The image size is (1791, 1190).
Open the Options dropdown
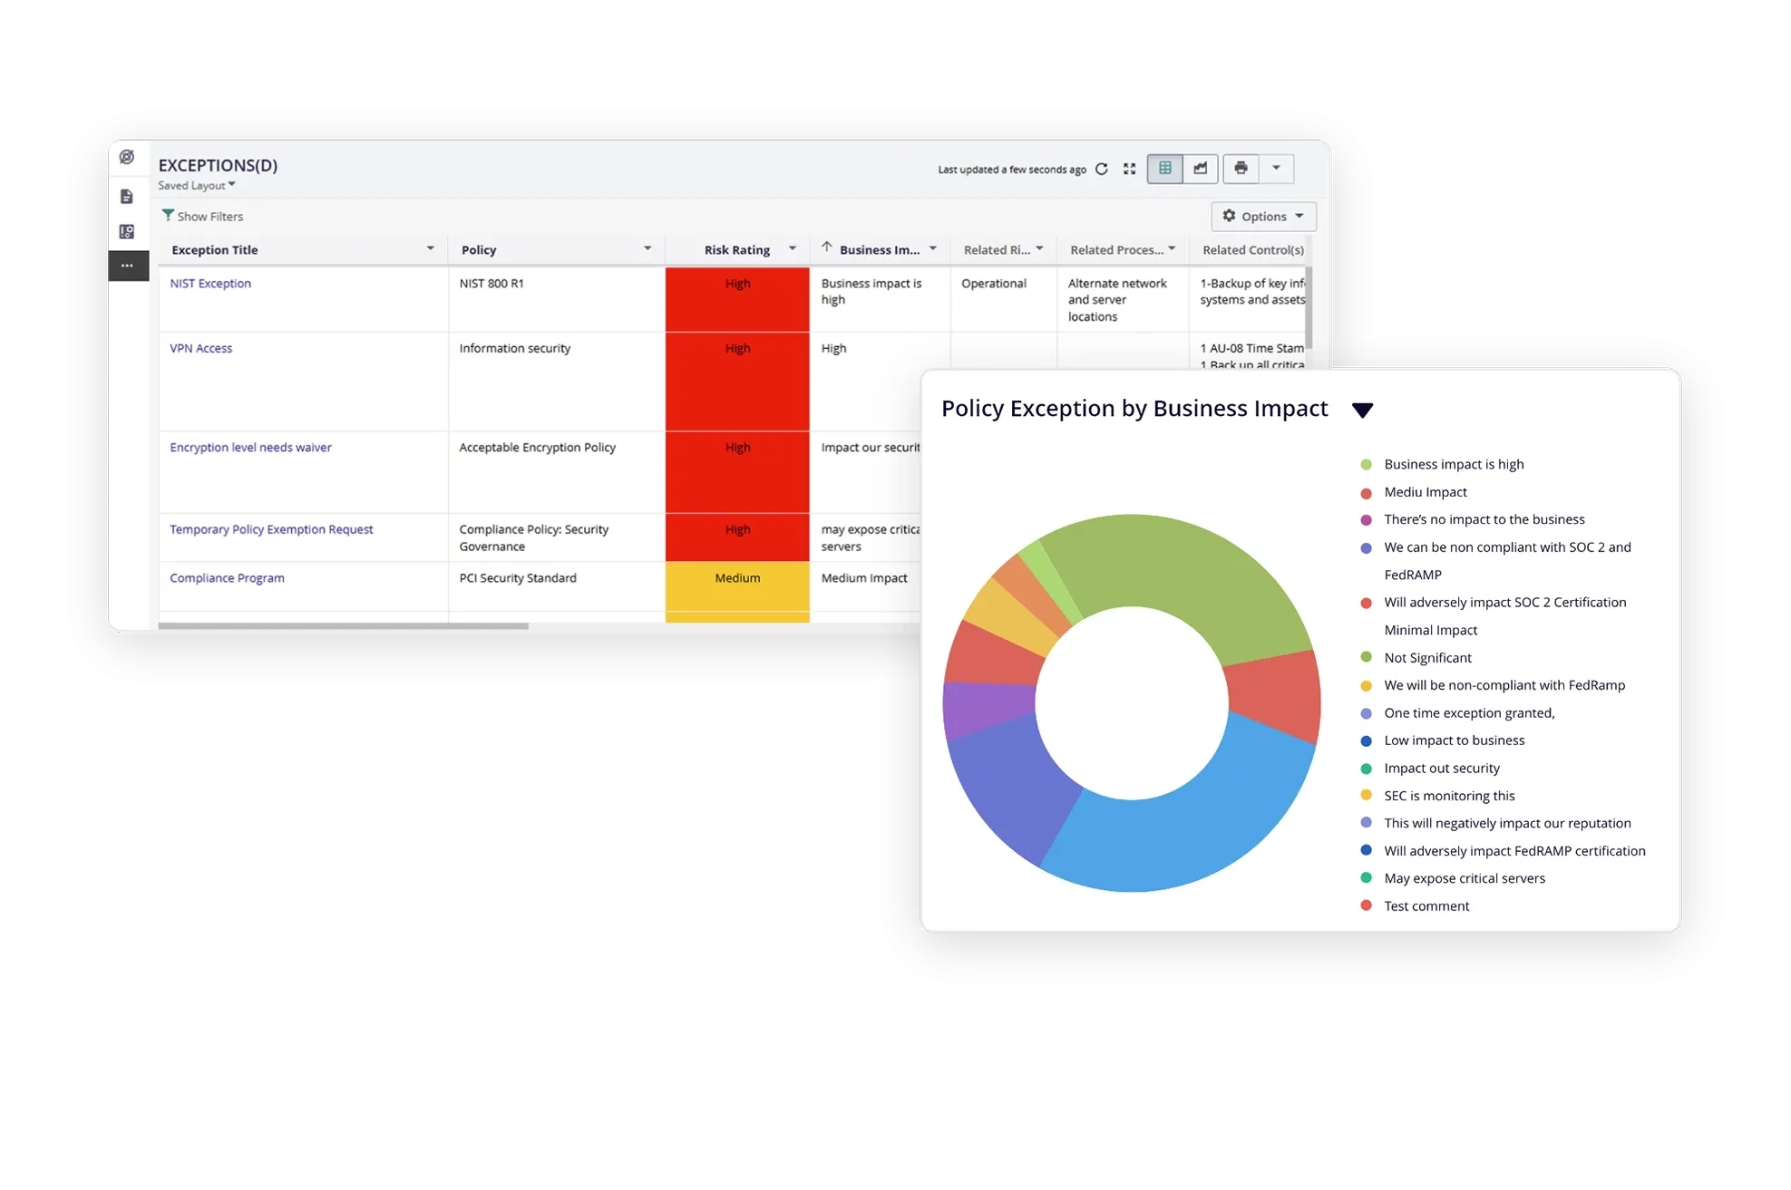click(1262, 217)
